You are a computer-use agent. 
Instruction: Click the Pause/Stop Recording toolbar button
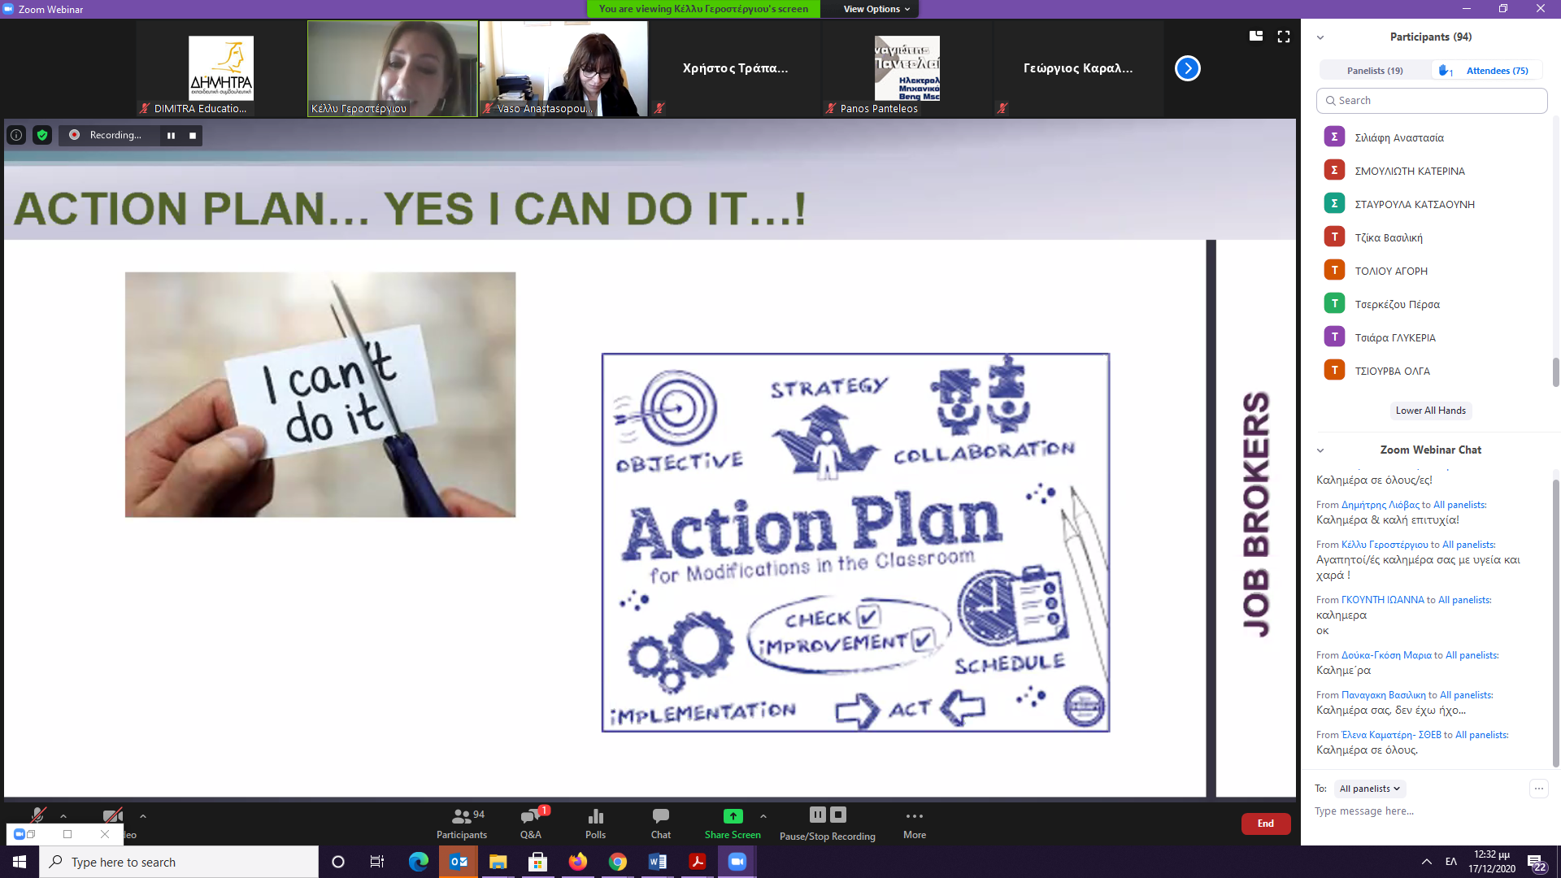click(828, 824)
